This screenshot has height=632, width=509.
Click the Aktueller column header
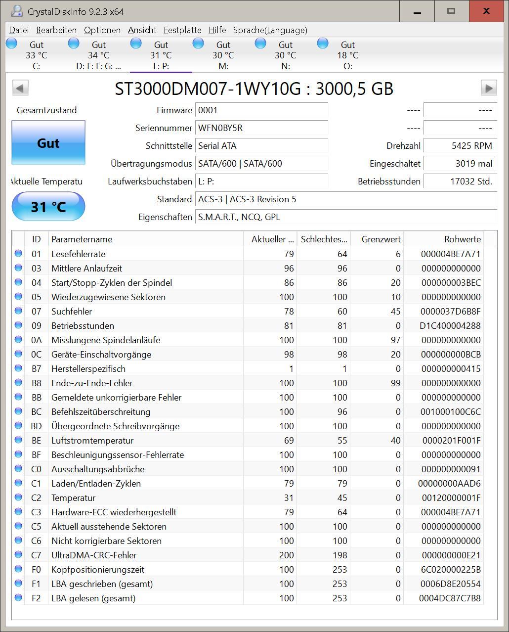coord(270,239)
